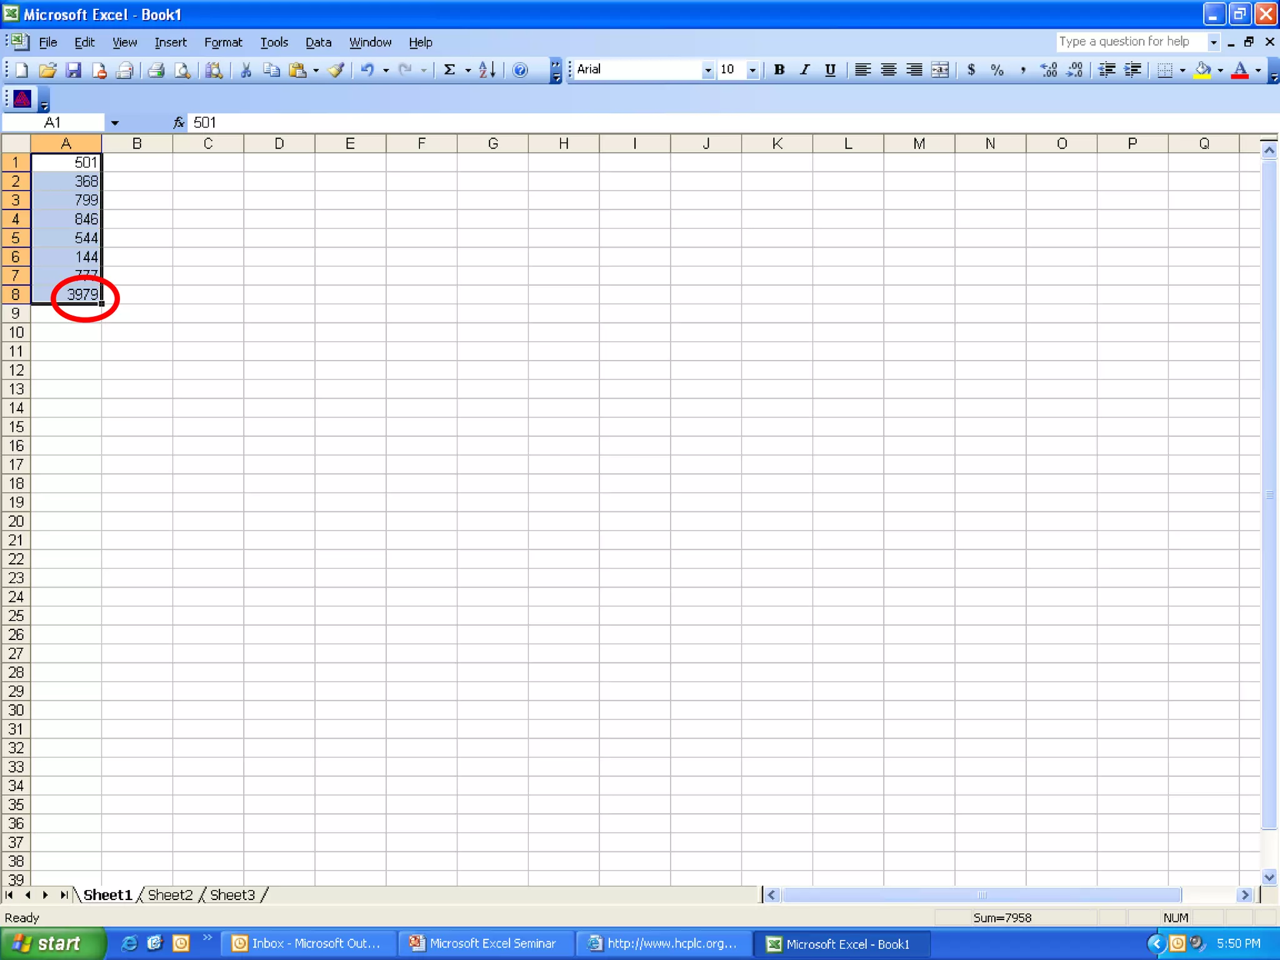Click the Merge and Center icon
The image size is (1280, 960).
940,70
